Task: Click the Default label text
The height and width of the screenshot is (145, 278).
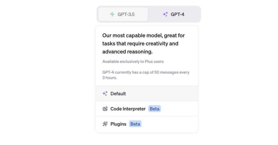Action: [x=118, y=94]
